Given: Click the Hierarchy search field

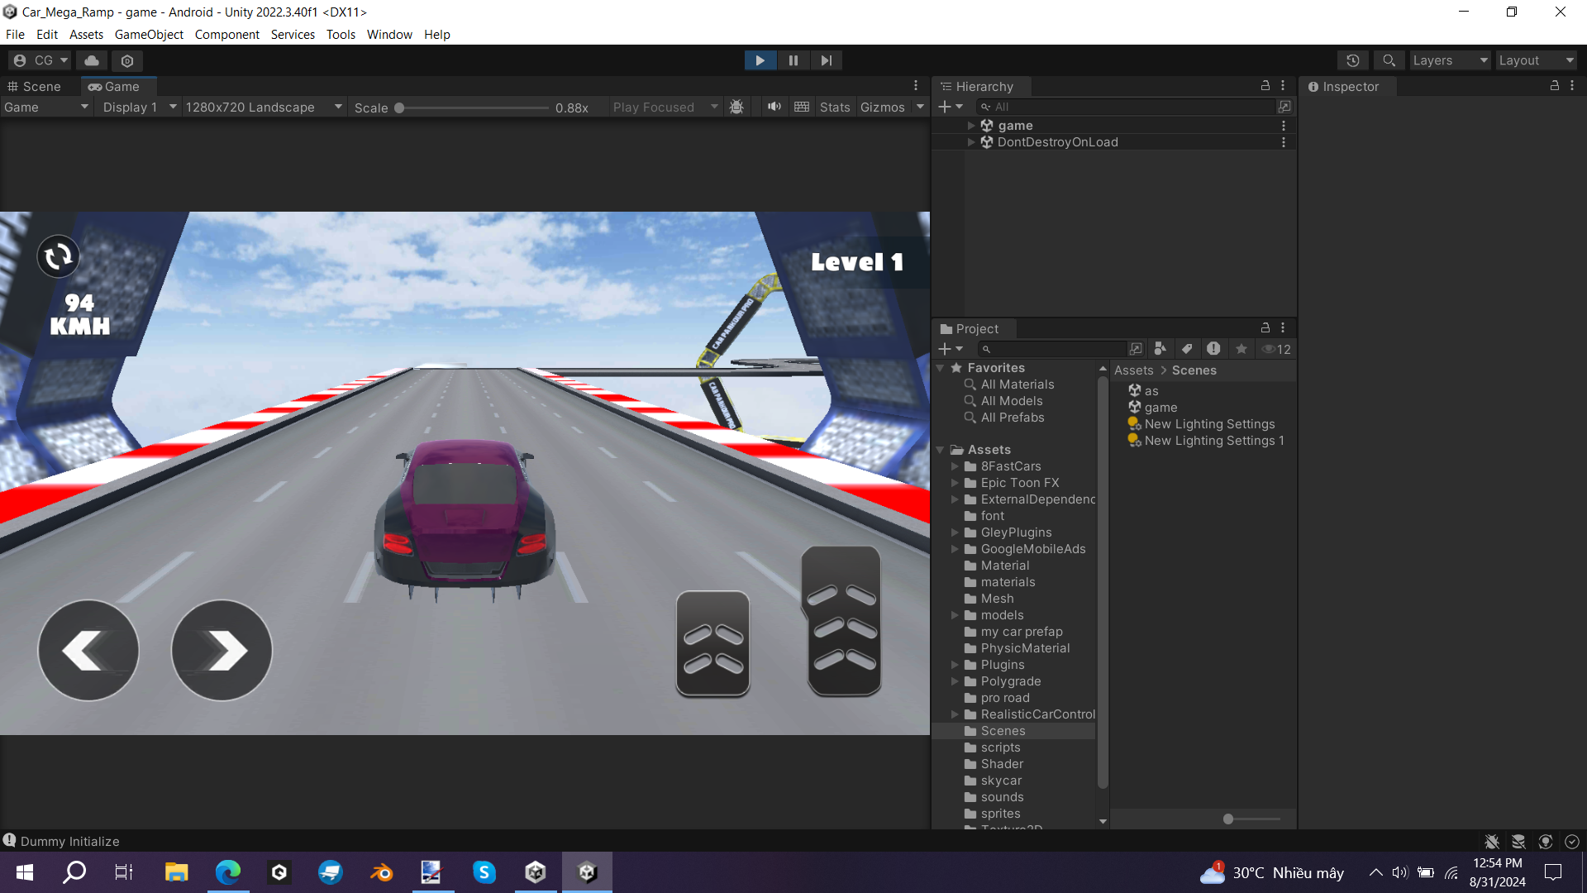Looking at the screenshot, I should pyautogui.click(x=1125, y=107).
